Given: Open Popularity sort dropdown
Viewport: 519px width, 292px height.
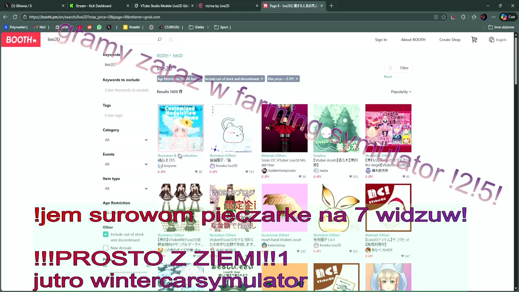Looking at the screenshot, I should (401, 92).
